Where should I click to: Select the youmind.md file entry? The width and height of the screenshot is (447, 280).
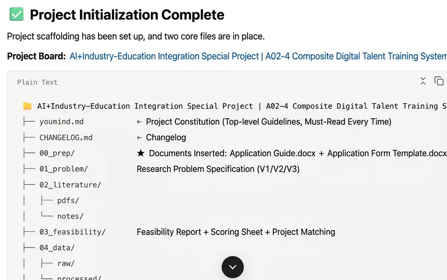pyautogui.click(x=61, y=122)
